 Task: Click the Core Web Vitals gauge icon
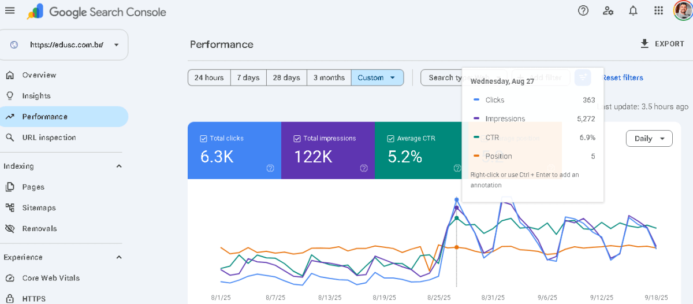pos(10,278)
